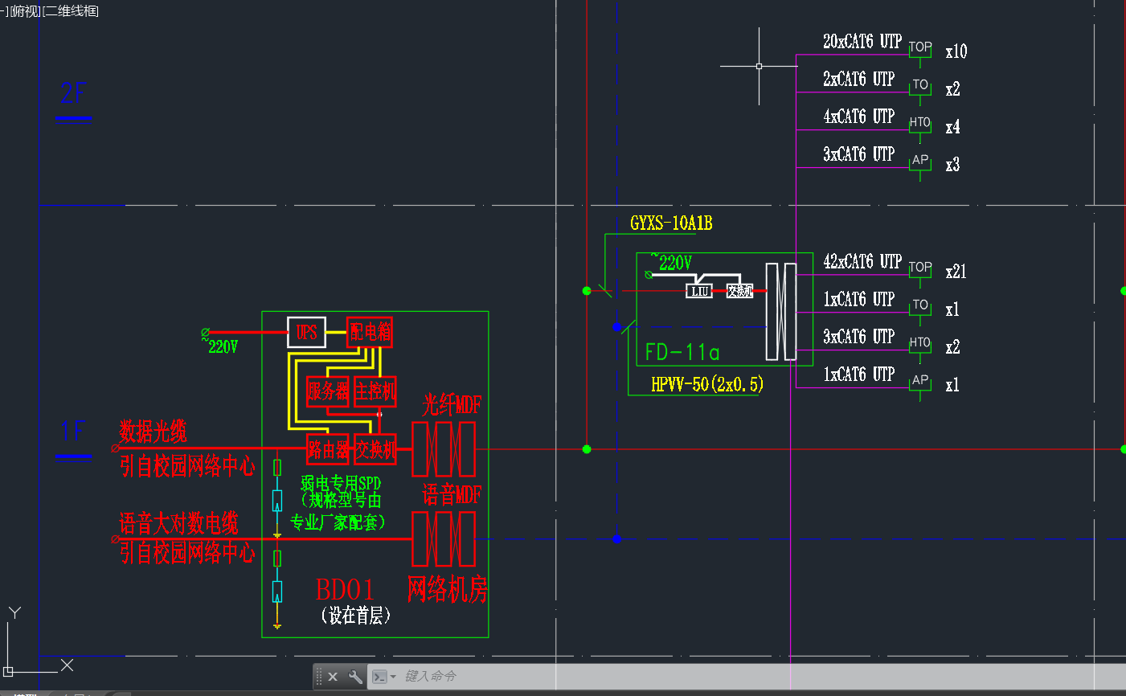1126x696 pixels.
Task: Select the 语音MDF label
Action: [452, 494]
